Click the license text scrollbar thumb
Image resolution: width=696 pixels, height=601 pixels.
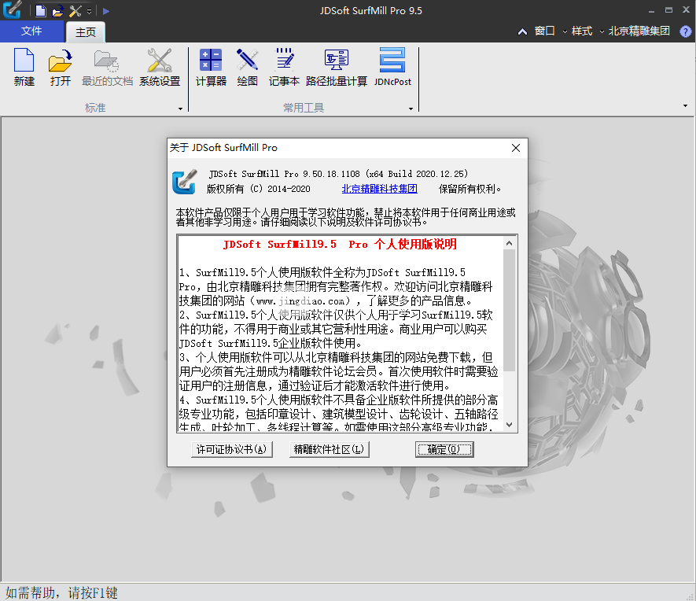coord(509,310)
